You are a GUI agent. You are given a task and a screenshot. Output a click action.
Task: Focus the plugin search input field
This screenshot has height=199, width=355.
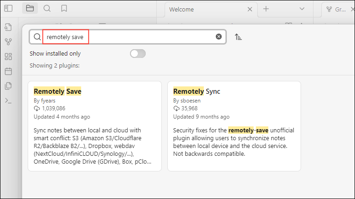coord(128,37)
